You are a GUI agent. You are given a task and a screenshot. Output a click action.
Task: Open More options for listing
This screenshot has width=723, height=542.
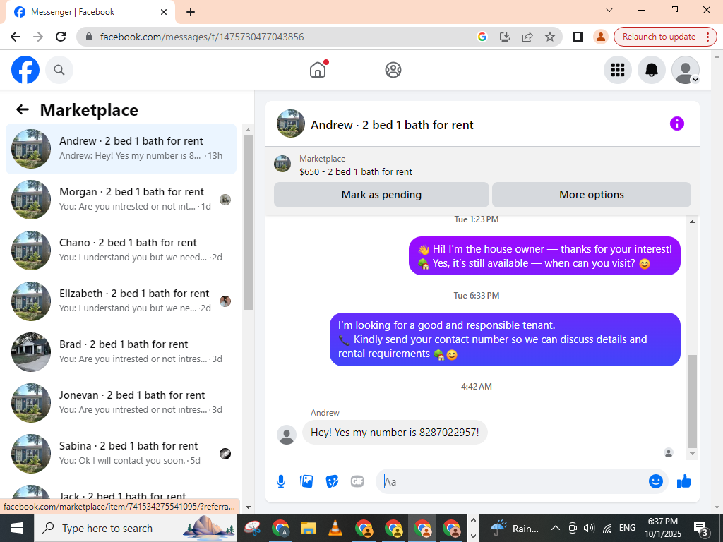(591, 195)
